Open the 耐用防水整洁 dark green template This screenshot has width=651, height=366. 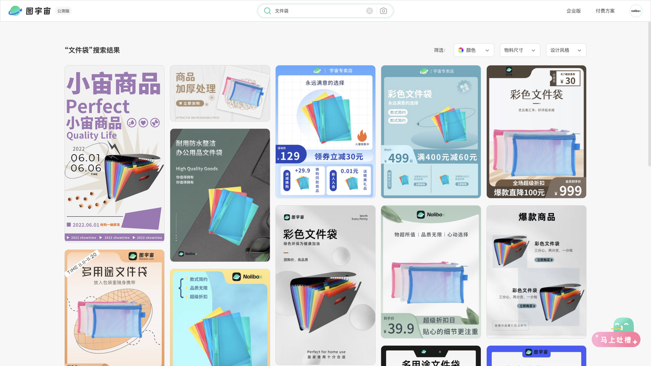220,195
